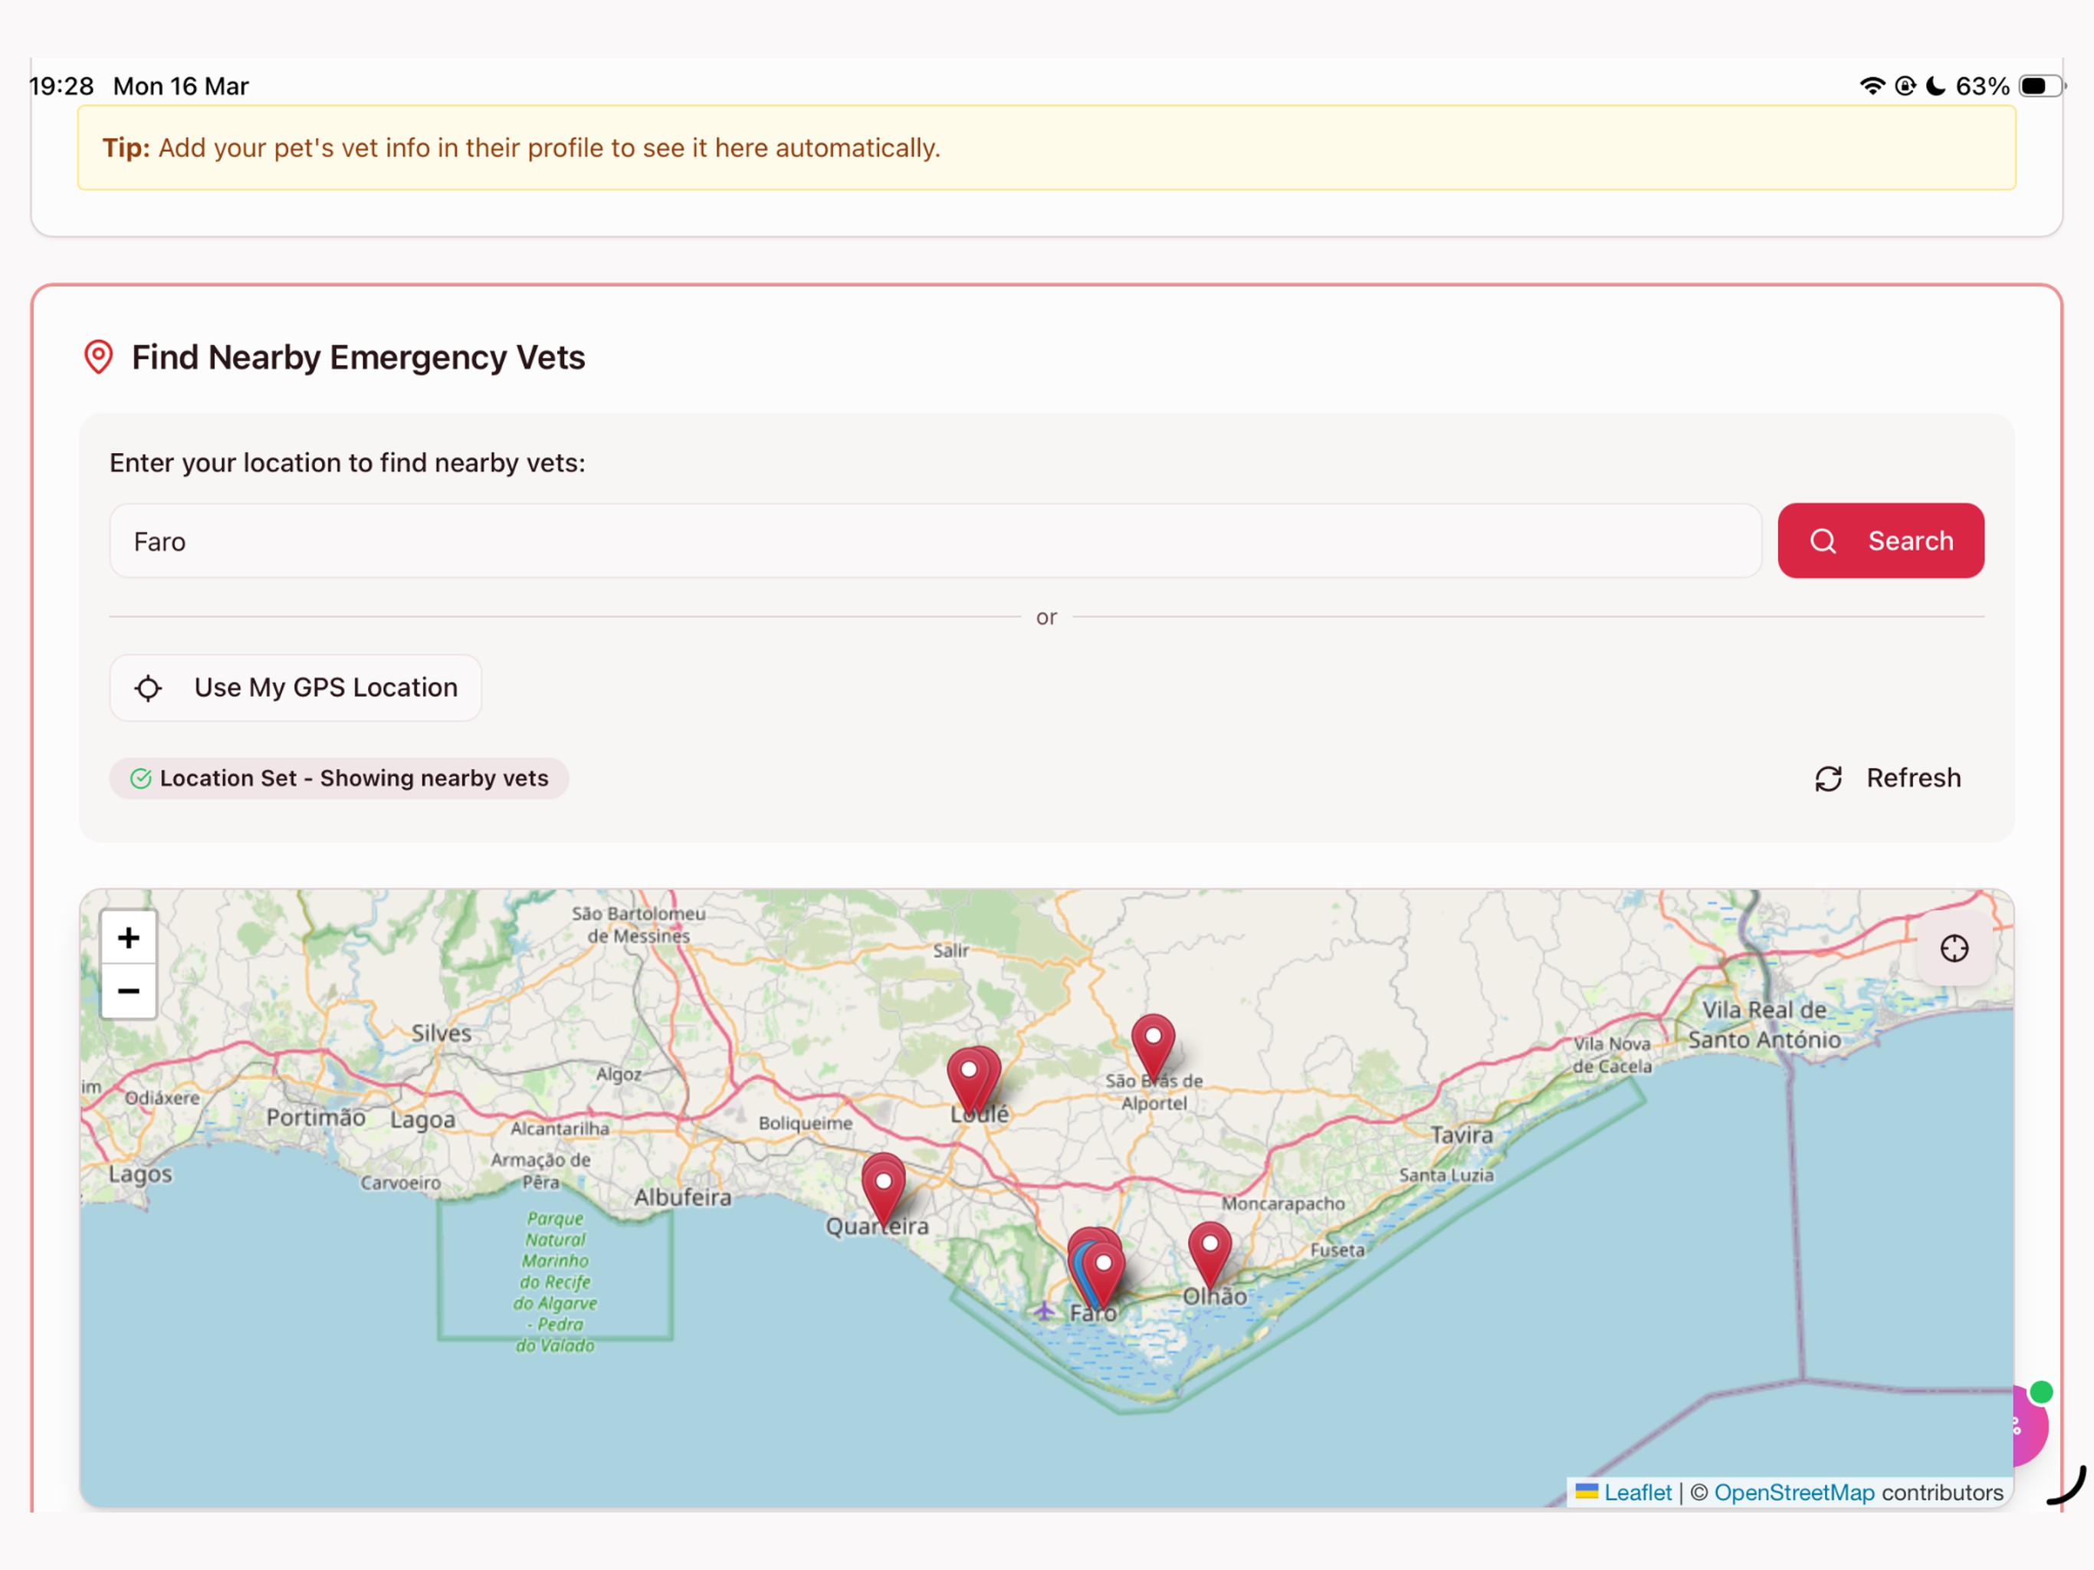Click the Salir map label
The width and height of the screenshot is (2094, 1570).
coord(950,950)
